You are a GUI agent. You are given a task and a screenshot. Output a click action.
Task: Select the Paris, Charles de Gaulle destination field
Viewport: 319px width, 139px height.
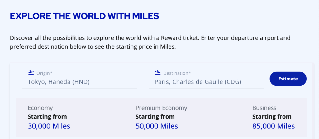pyautogui.click(x=198, y=82)
